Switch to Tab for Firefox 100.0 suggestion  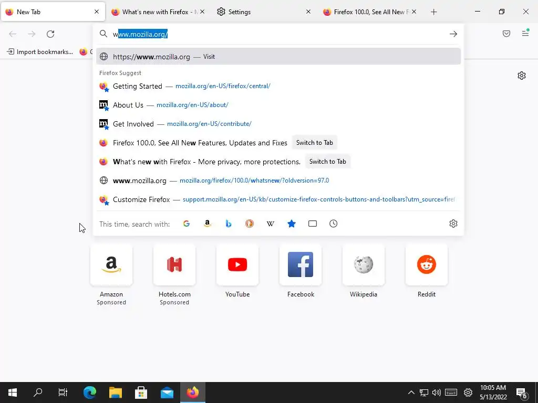tap(314, 143)
